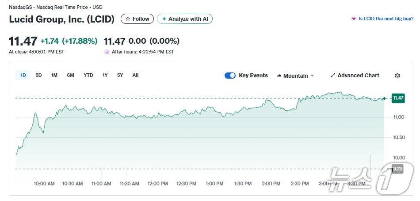Expand the Mountain chart type dropdown
This screenshot has width=420, height=201.
tap(295, 76)
